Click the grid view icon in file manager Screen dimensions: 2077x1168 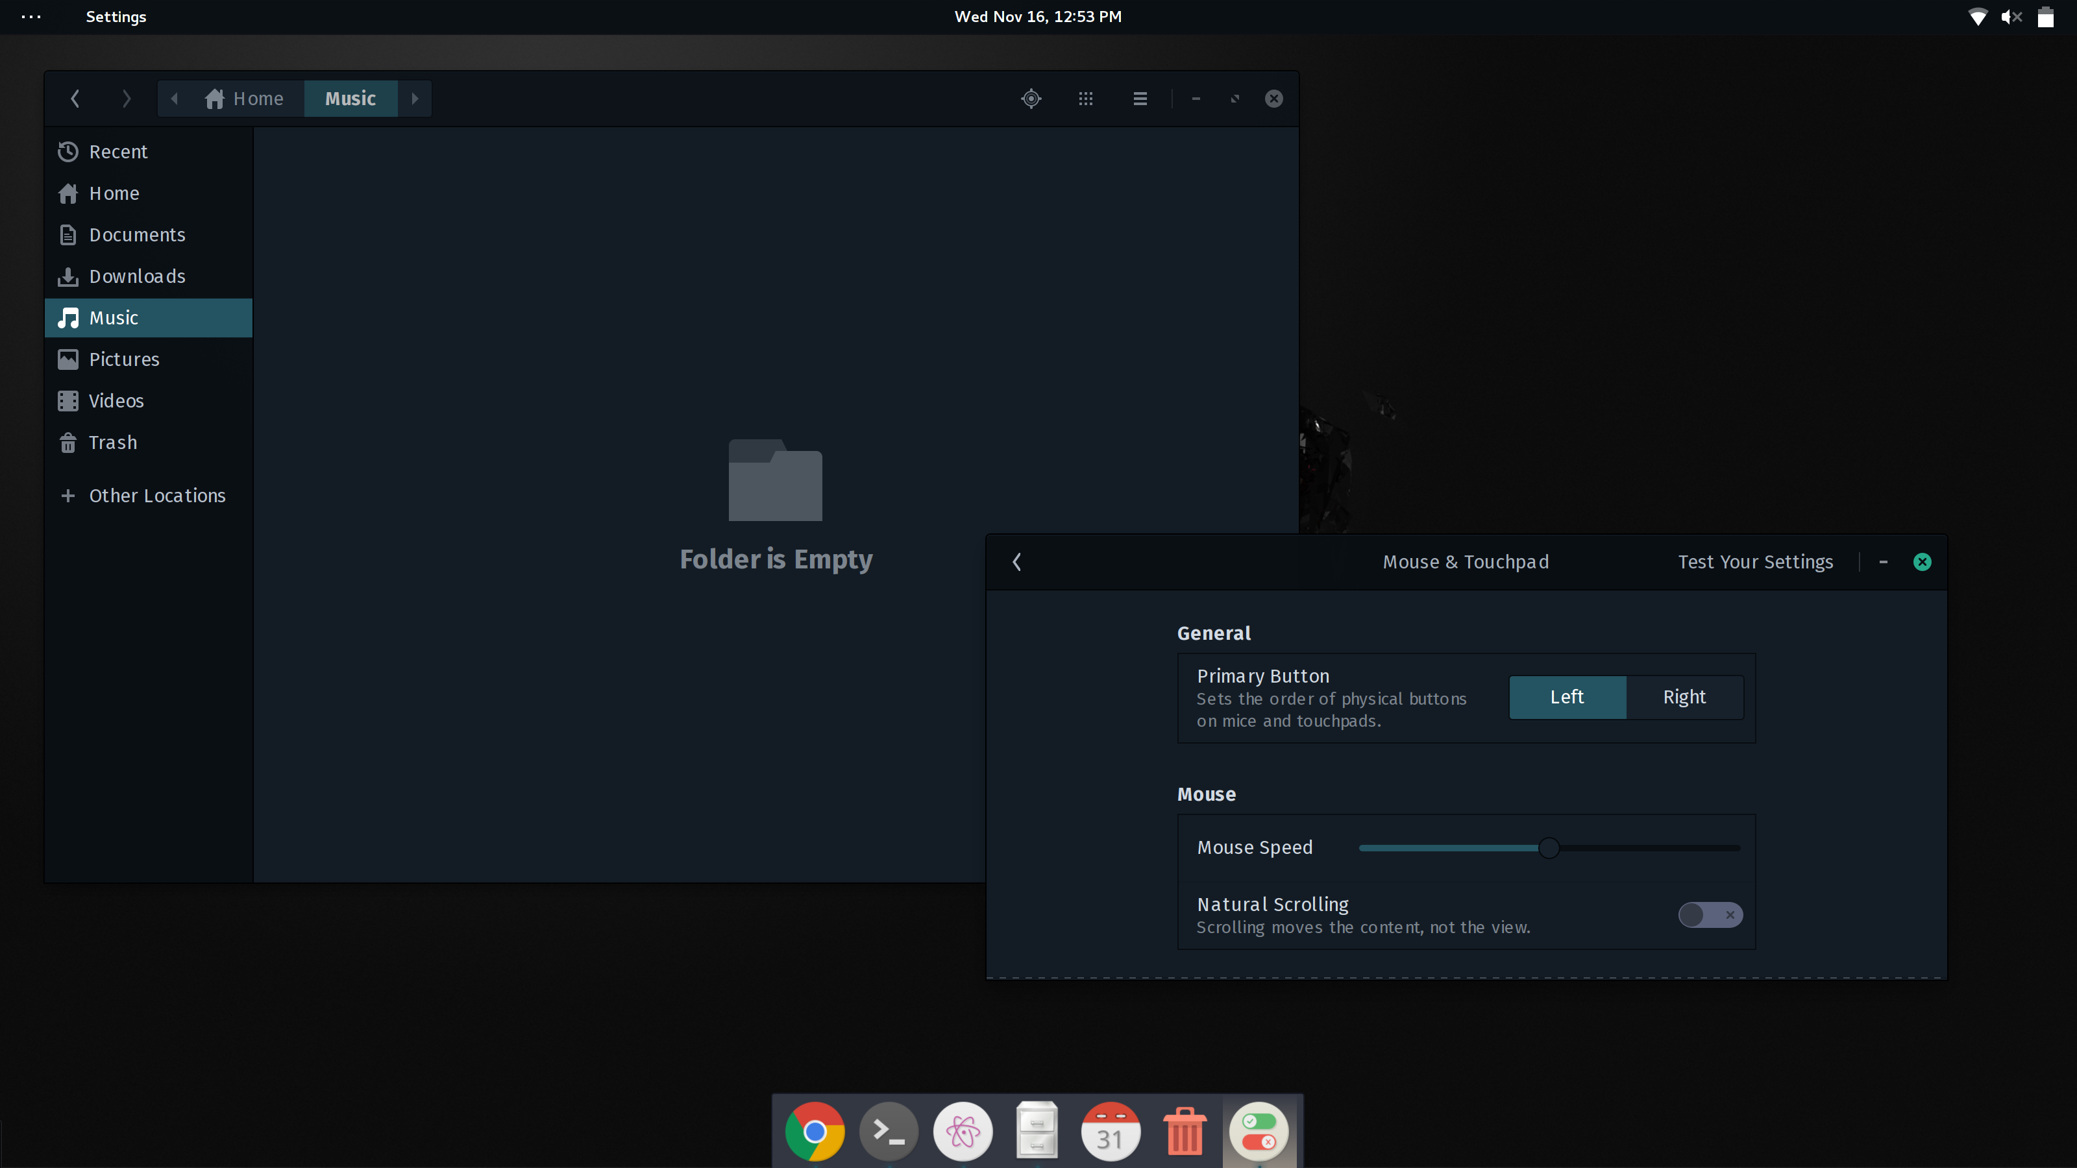(1086, 99)
